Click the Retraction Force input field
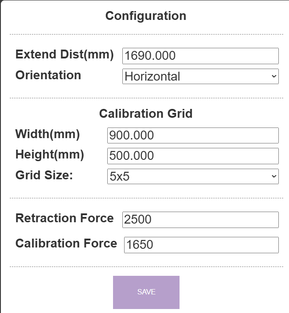289x313 pixels. pos(200,220)
